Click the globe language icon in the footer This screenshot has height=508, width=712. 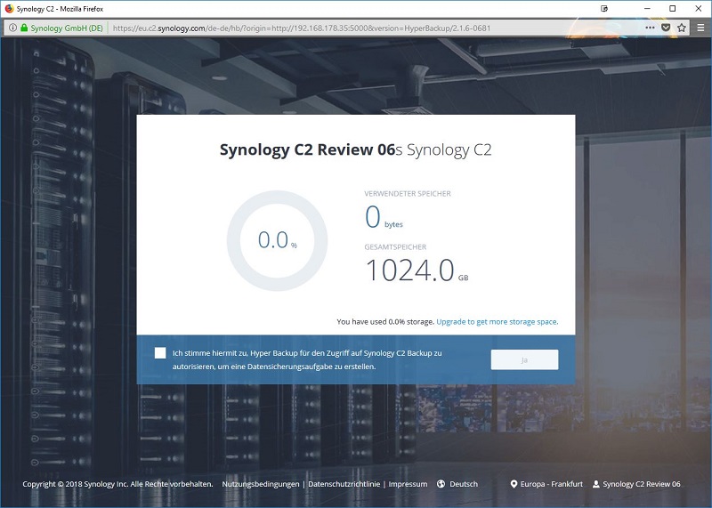pyautogui.click(x=441, y=484)
